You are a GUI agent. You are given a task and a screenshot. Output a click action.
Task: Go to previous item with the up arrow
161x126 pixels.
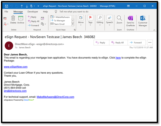click(22, 6)
